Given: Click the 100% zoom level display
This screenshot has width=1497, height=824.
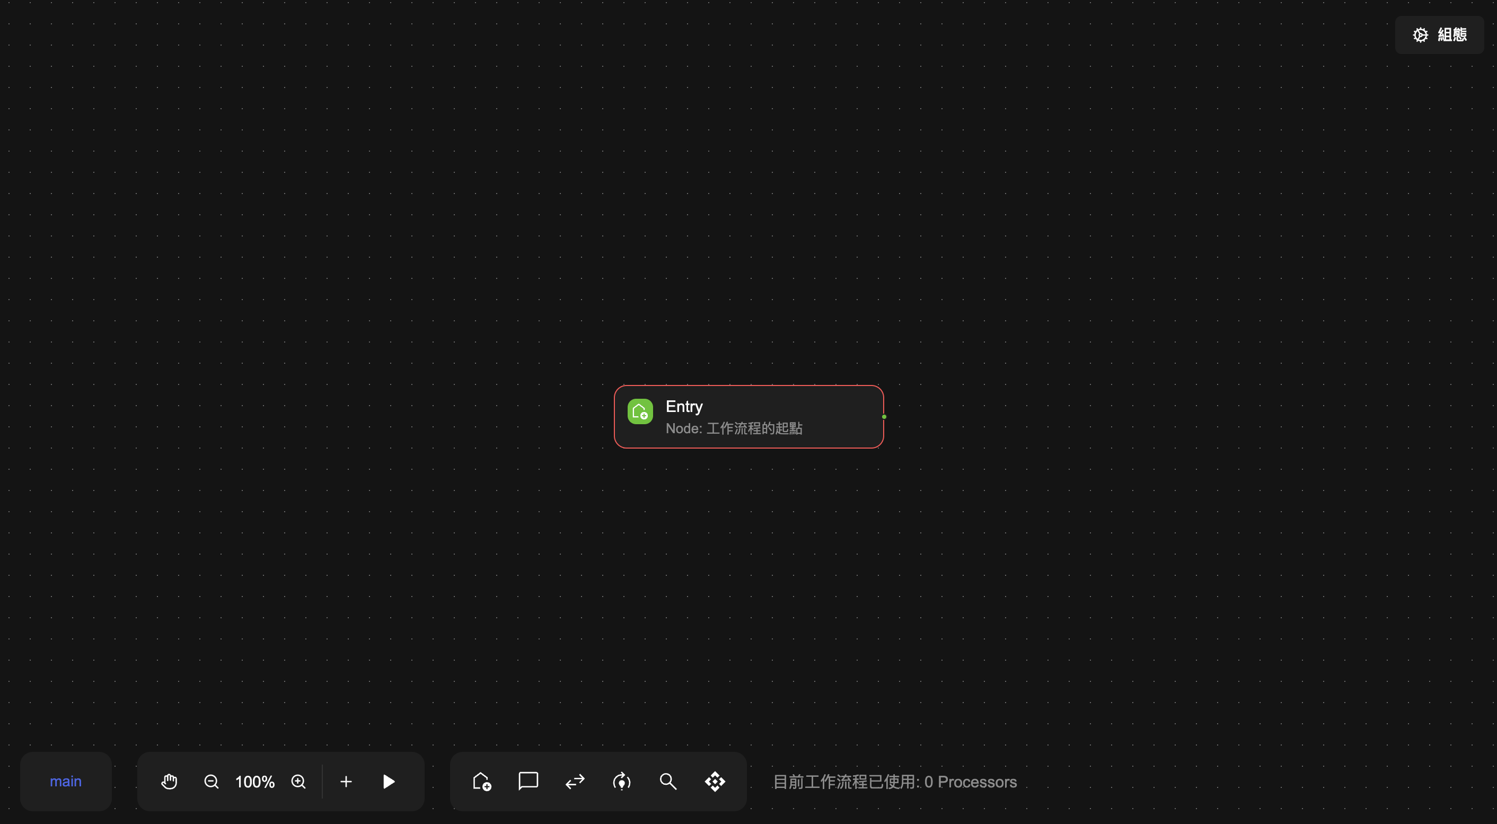Looking at the screenshot, I should click(254, 782).
